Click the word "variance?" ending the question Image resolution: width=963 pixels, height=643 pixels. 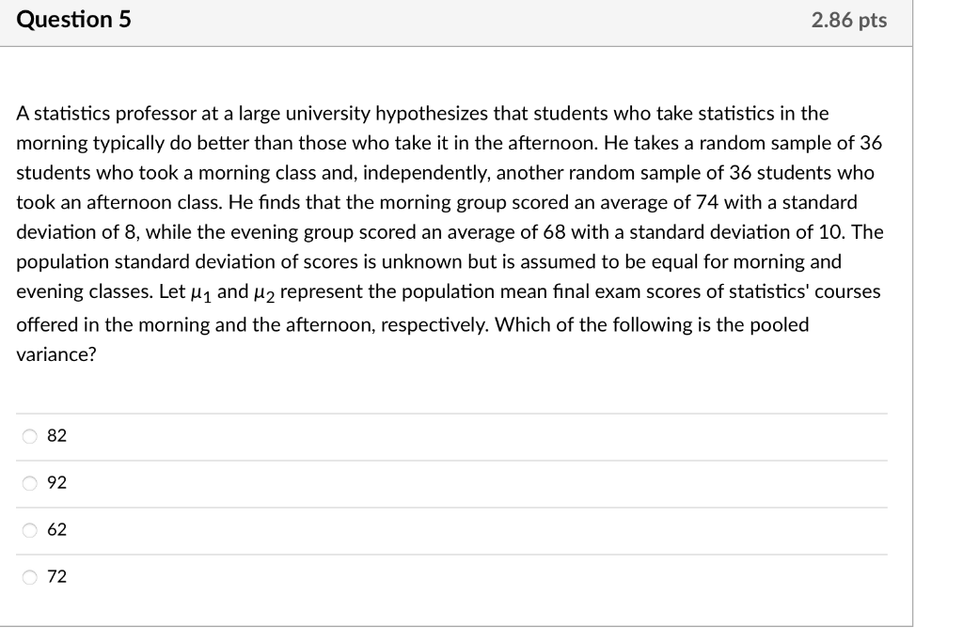[56, 354]
